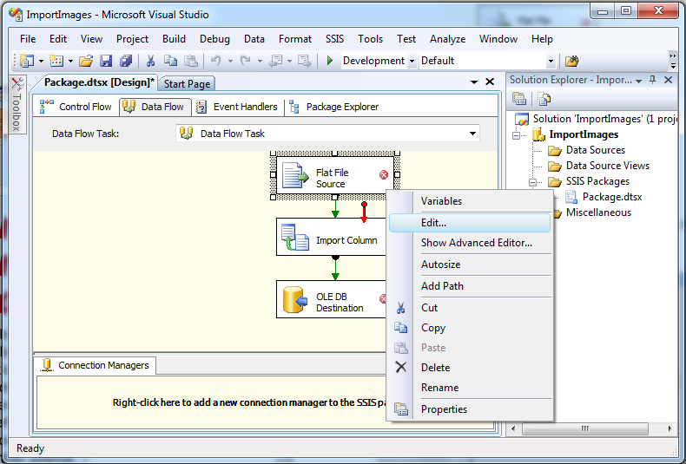Open the Development configuration dropdown
686x464 pixels.
coord(412,62)
